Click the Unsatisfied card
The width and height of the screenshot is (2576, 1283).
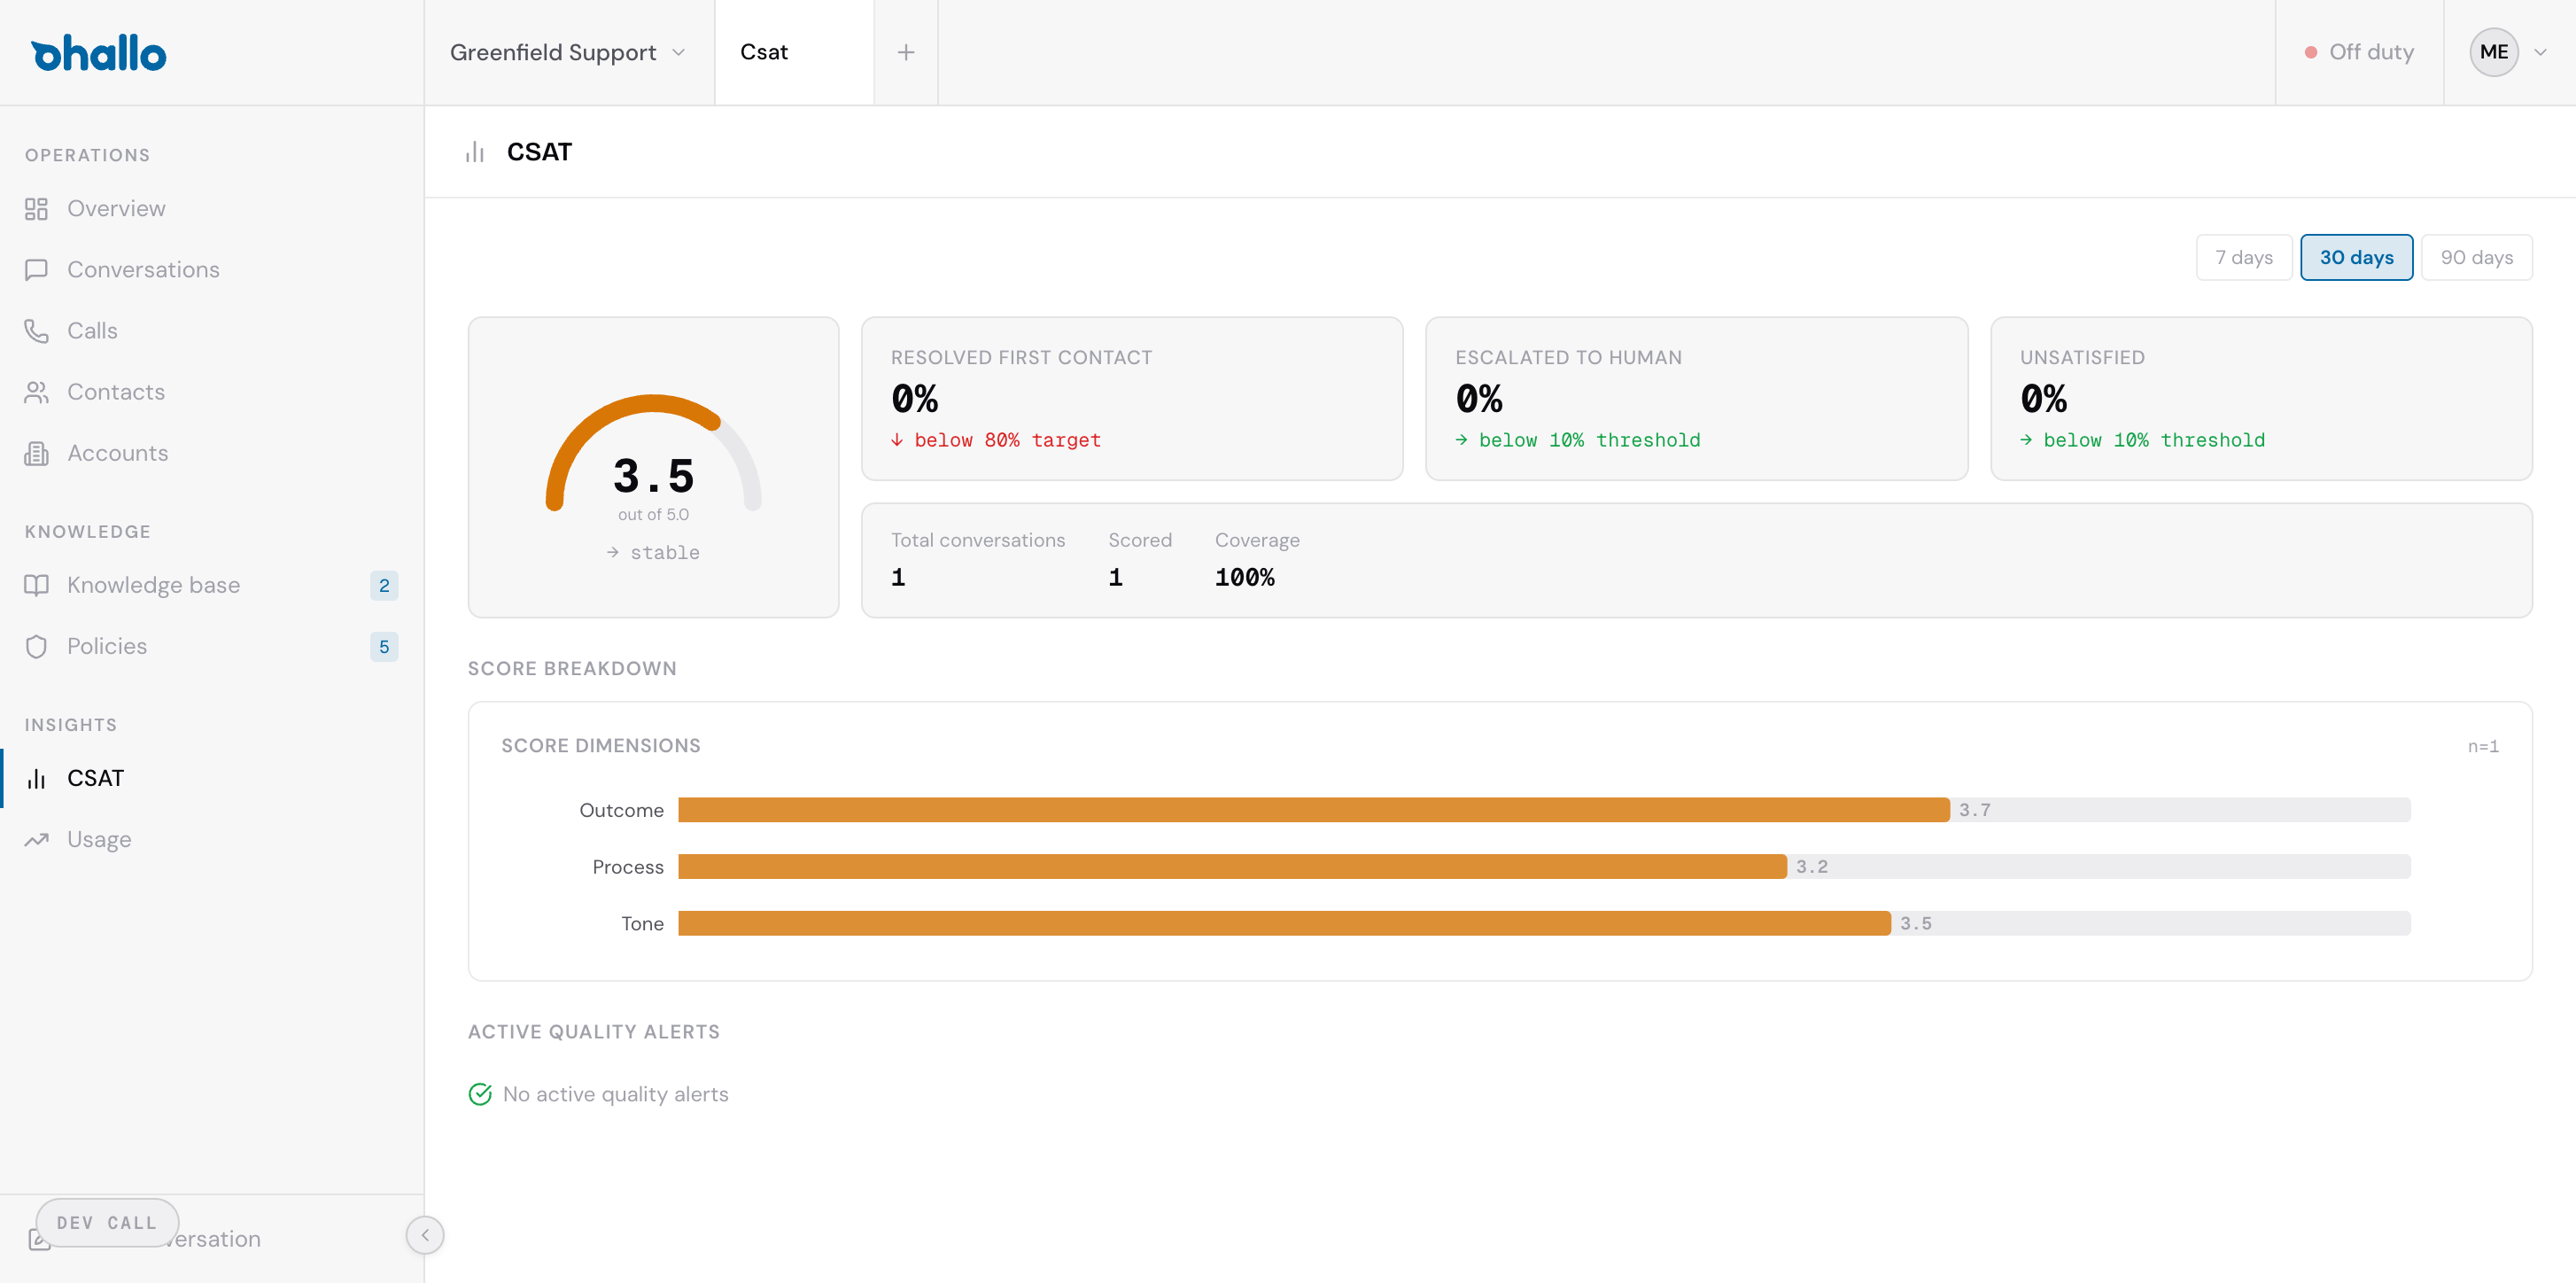pos(2261,399)
